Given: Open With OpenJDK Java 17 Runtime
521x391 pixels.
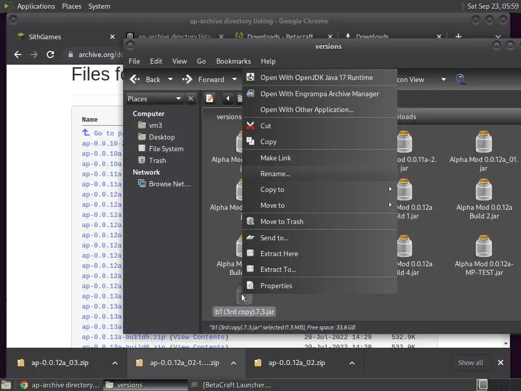Looking at the screenshot, I should point(320,77).
